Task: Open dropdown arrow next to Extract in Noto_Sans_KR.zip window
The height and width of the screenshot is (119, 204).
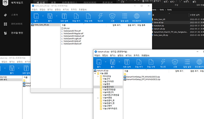Action: (57, 16)
